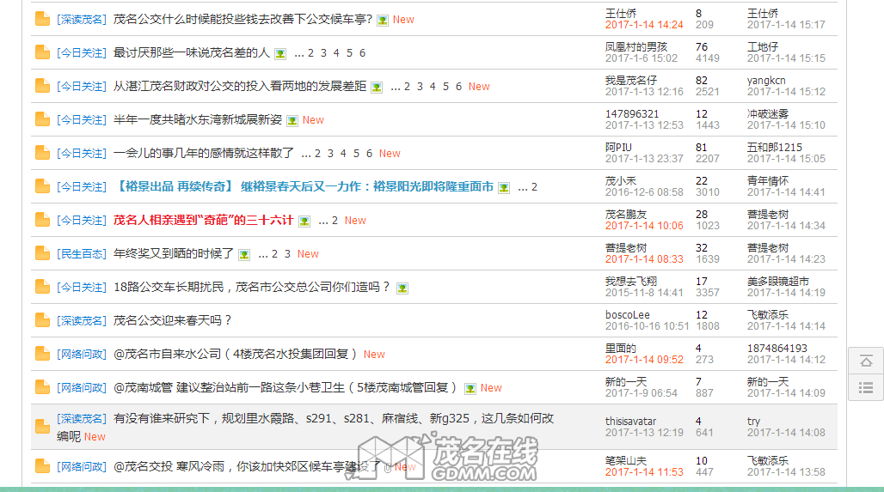Click [网络问政] tag on 茂名市自来水公司 row
884x492 pixels.
point(82,354)
